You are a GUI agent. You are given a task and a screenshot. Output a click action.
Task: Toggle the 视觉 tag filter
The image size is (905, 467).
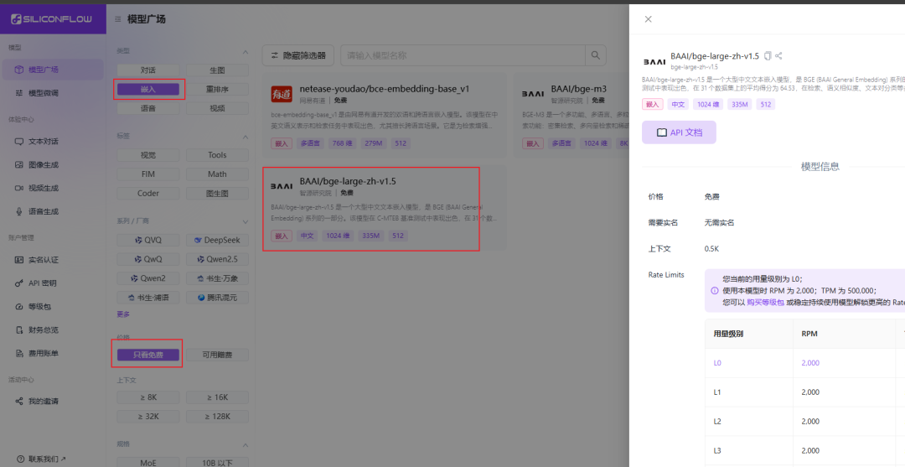[147, 155]
